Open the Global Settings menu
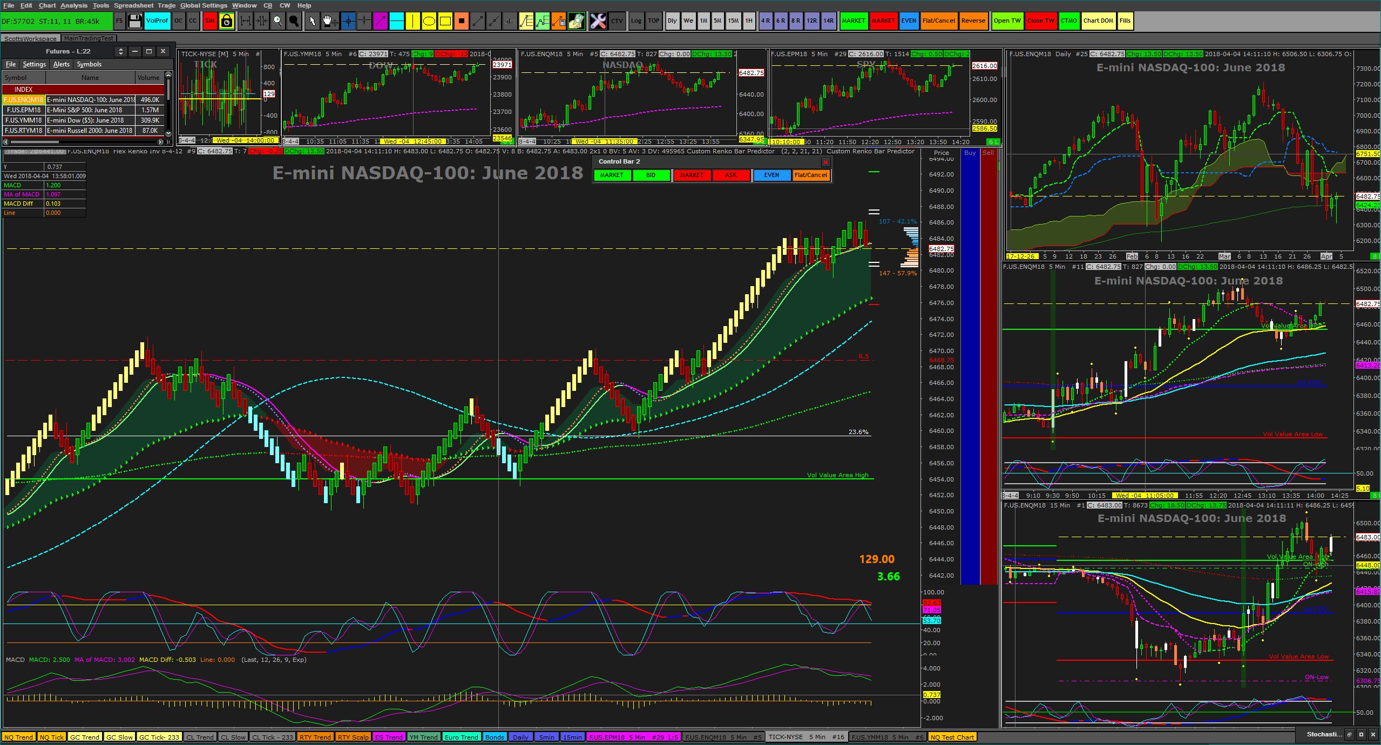 pyautogui.click(x=204, y=5)
